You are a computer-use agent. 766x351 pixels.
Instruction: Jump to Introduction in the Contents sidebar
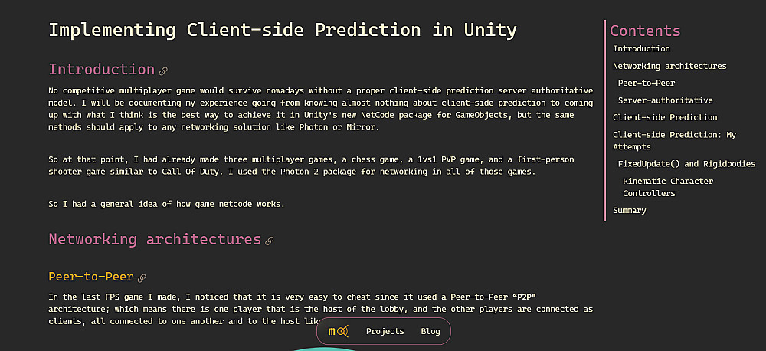[x=641, y=49]
